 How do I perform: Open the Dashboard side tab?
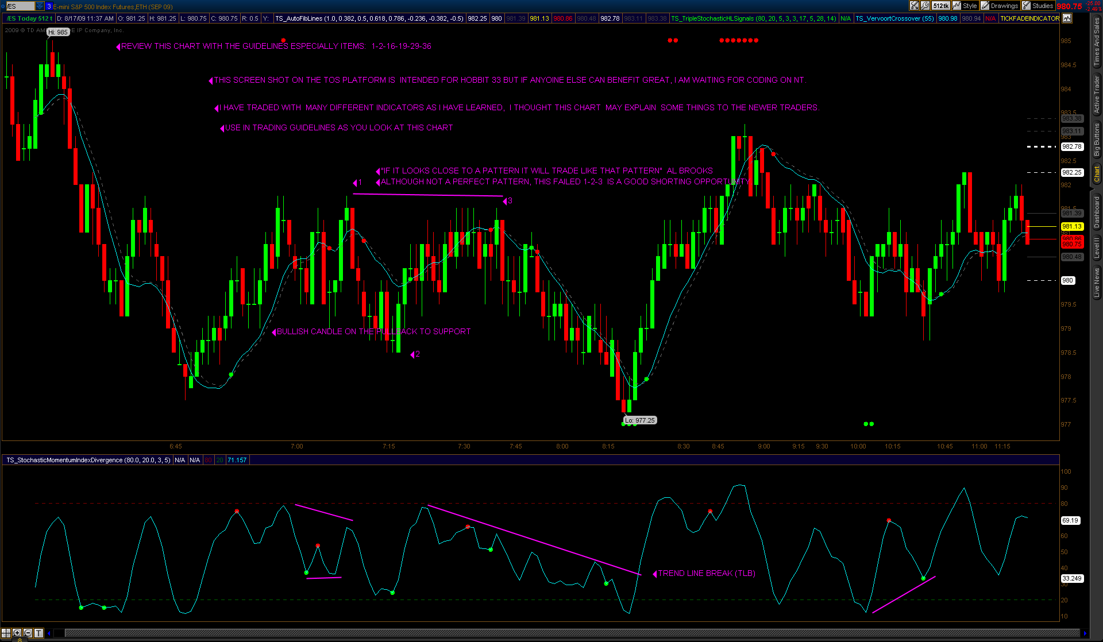pyautogui.click(x=1096, y=212)
